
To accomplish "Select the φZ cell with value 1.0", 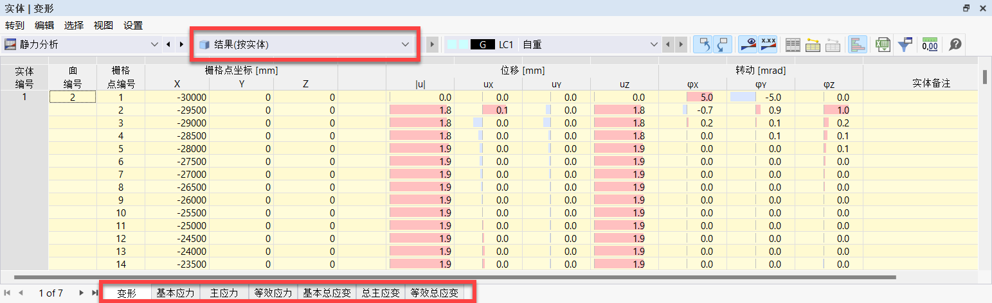I will (x=829, y=110).
